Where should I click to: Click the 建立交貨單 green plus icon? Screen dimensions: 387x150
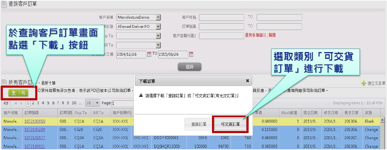[x=363, y=83]
